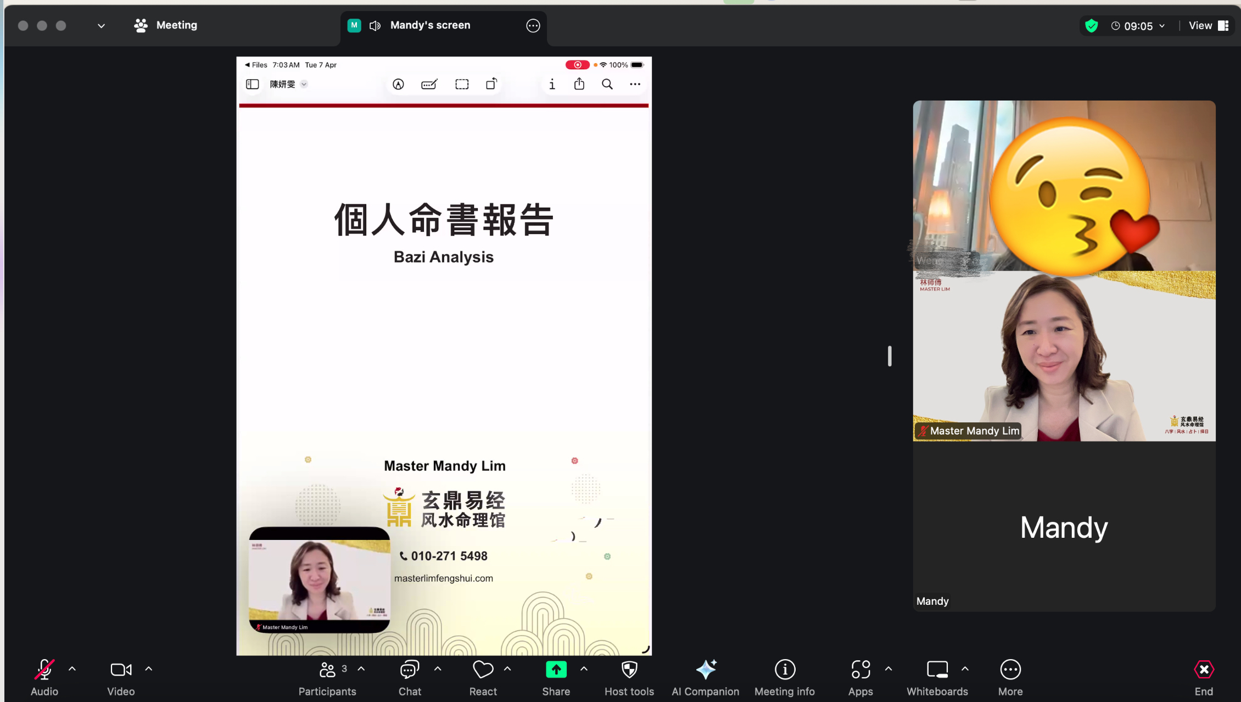Click Master Mandy Lim's video thumbnail
Image resolution: width=1241 pixels, height=702 pixels.
[1063, 357]
